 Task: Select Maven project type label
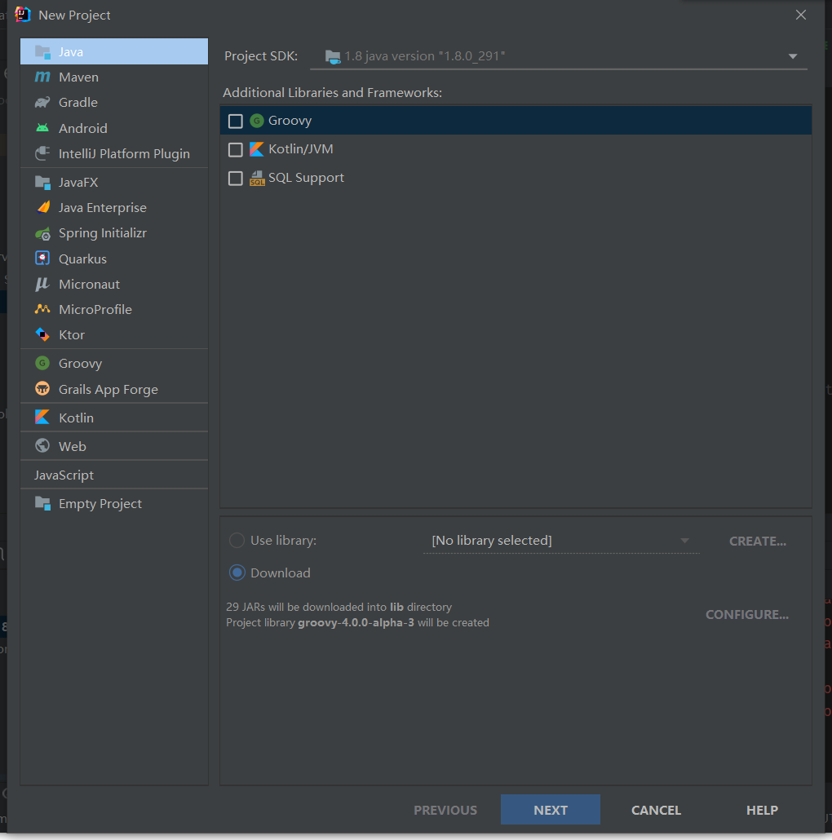(78, 77)
